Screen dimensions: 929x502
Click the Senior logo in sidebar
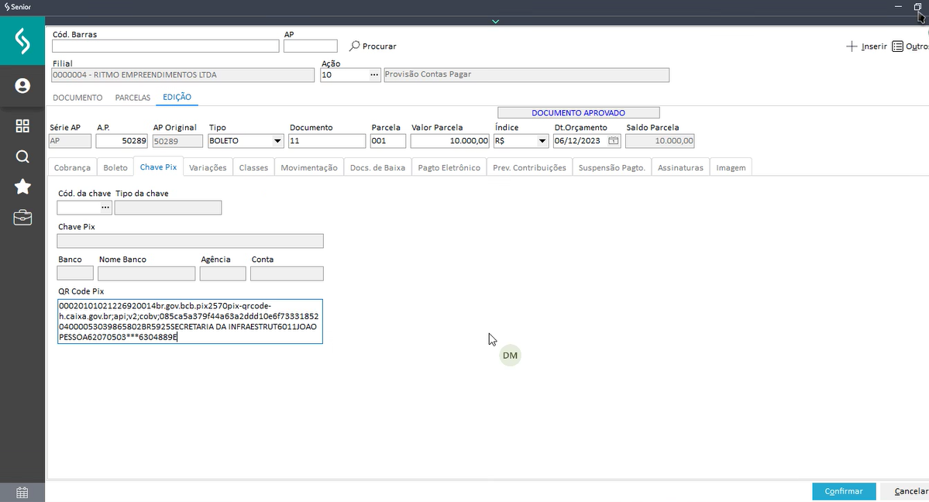pos(22,43)
